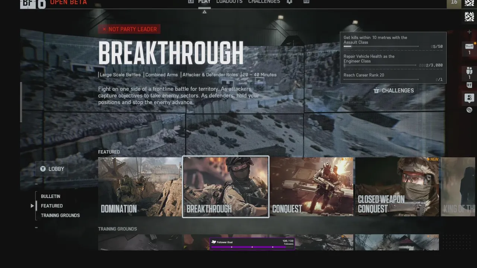Image resolution: width=477 pixels, height=268 pixels.
Task: Switch to the LOADOUTS tab
Action: click(229, 2)
